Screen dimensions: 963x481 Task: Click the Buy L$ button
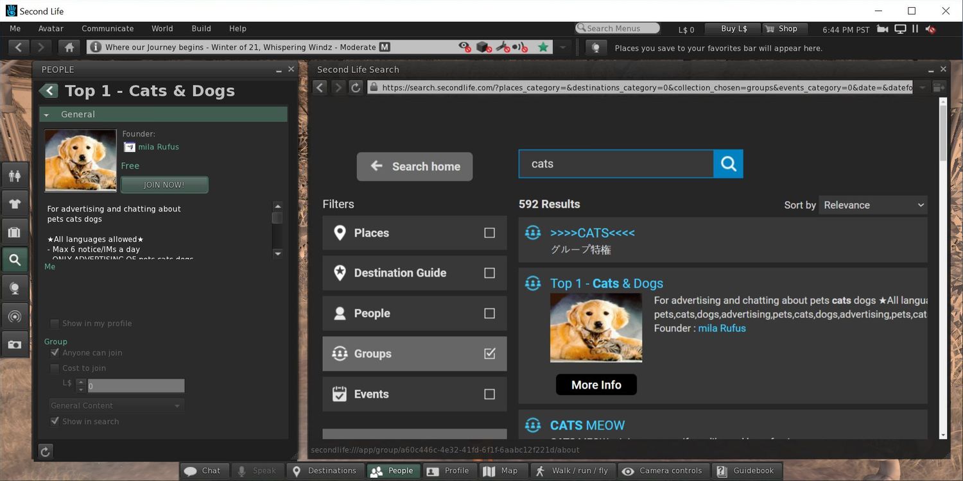click(x=733, y=29)
